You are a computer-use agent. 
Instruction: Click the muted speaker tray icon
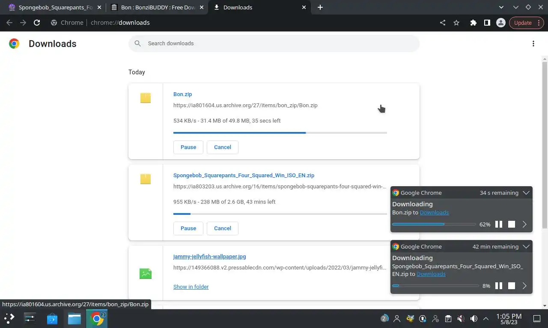coord(461,319)
